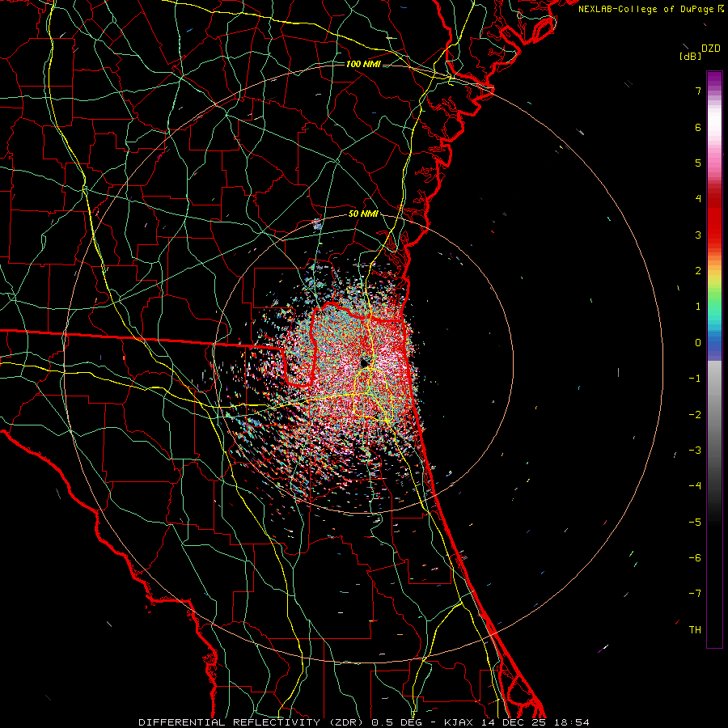Click the -4 dB label on colorbar
This screenshot has width=728, height=728.
coord(695,486)
